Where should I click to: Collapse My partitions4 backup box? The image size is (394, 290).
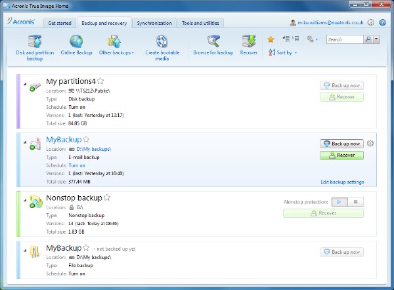pyautogui.click(x=25, y=84)
